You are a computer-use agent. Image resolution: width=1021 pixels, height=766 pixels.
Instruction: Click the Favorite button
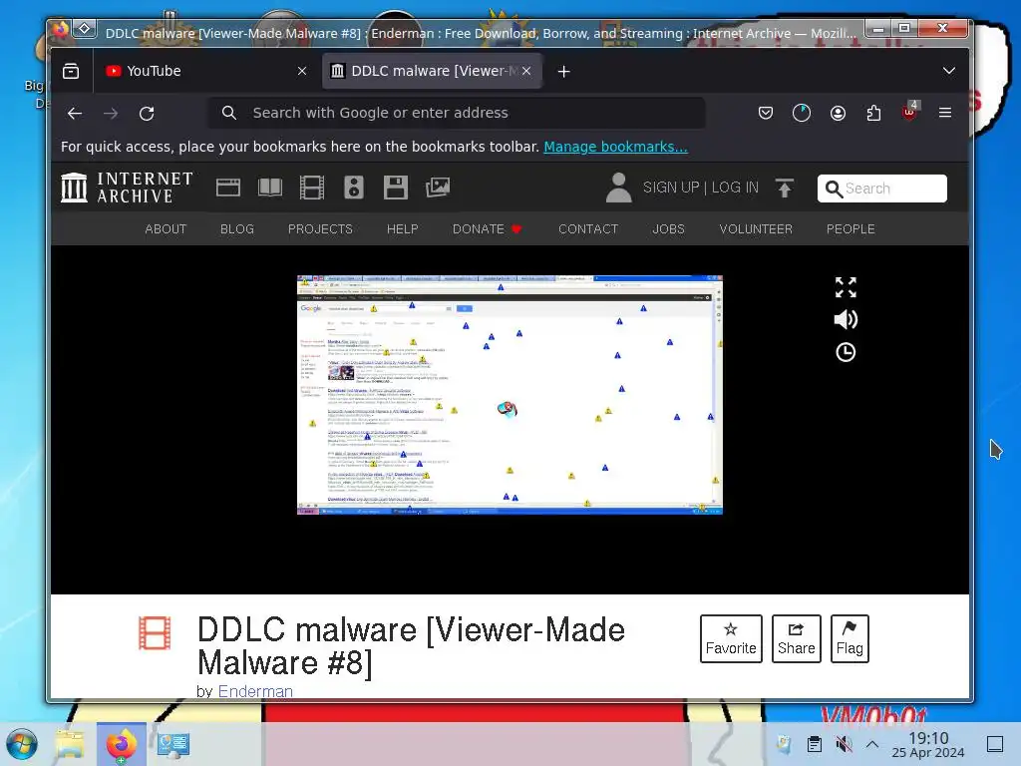731,638
